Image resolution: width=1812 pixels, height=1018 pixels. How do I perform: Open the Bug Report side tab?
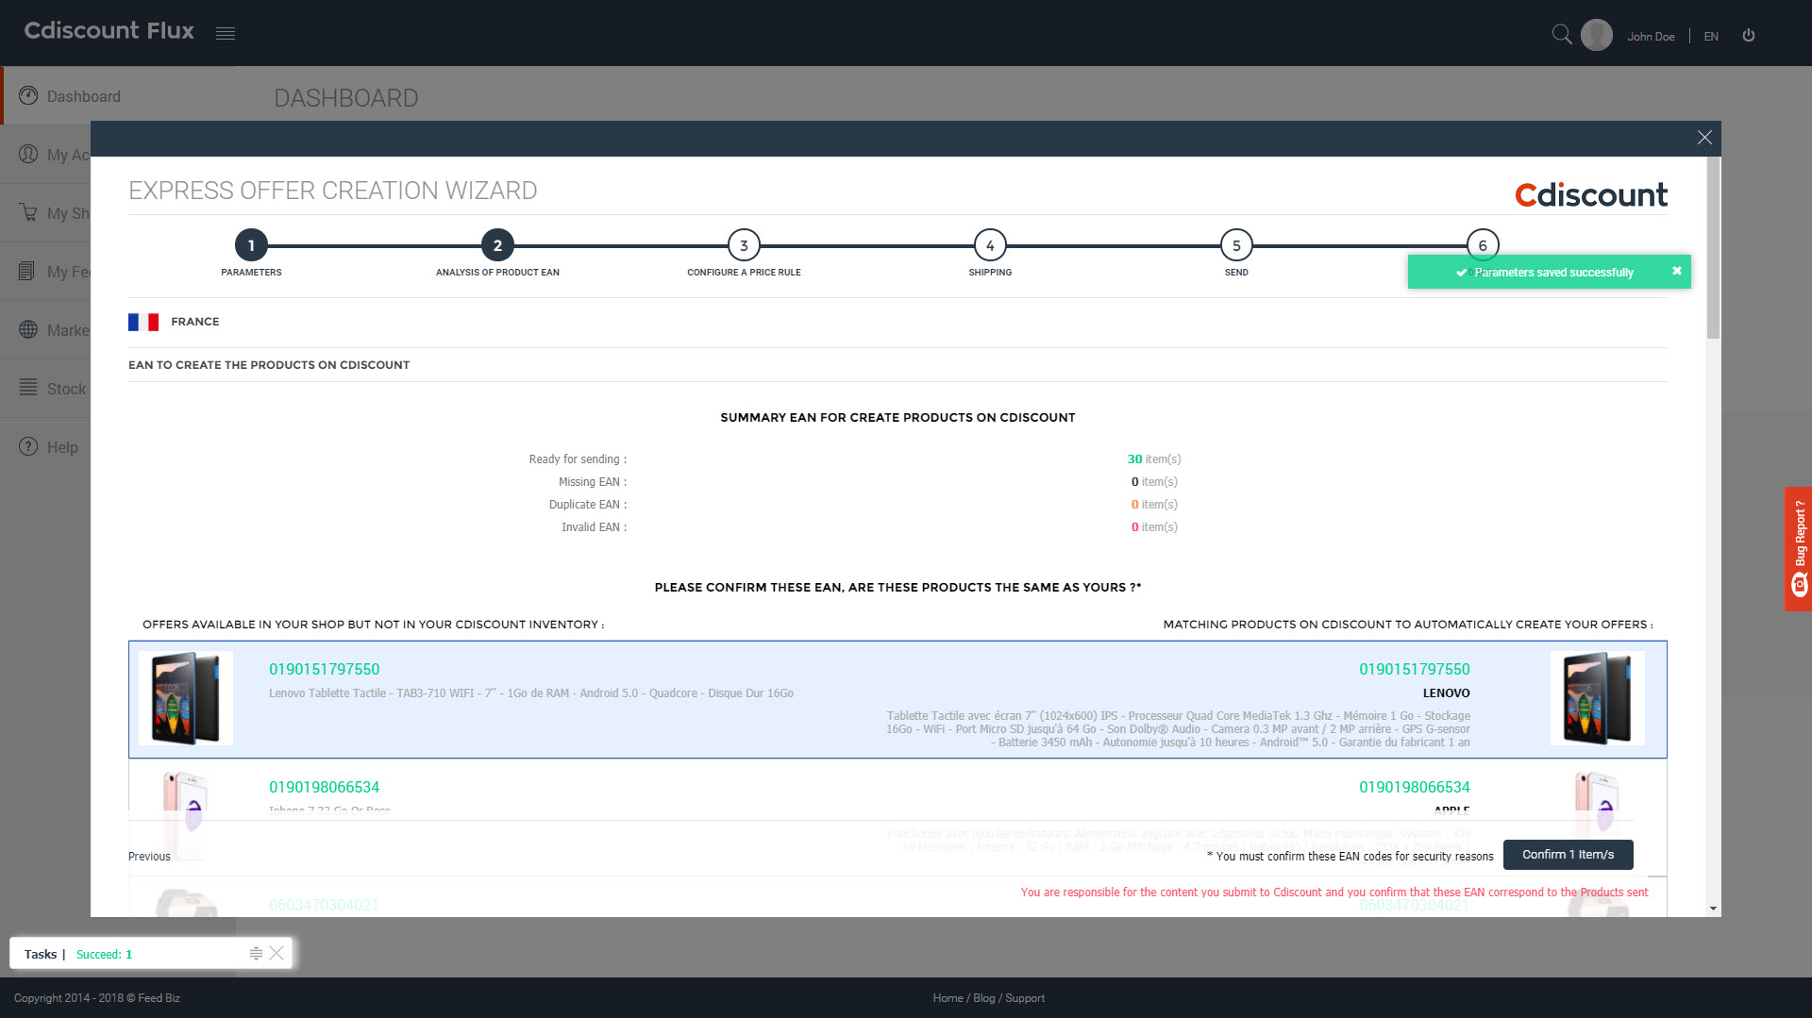[x=1798, y=548]
